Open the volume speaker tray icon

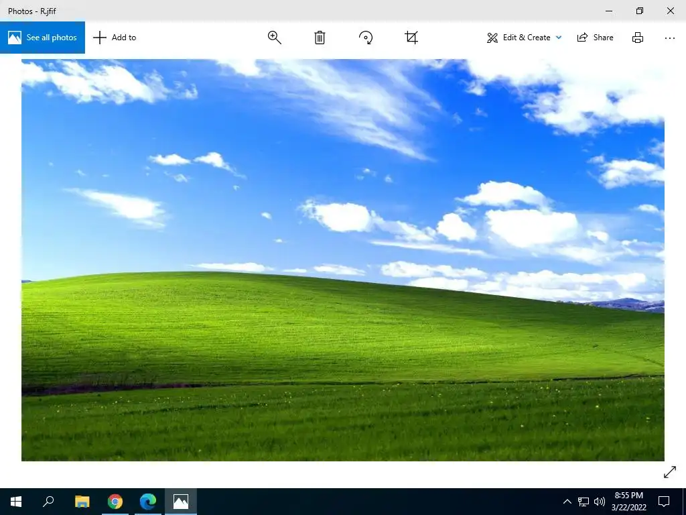tap(599, 502)
